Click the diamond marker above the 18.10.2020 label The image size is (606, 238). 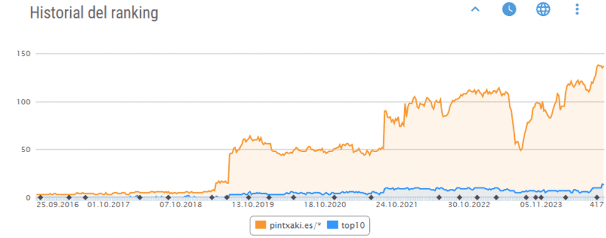tap(334, 197)
